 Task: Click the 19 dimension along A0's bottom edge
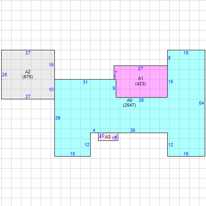click(186, 154)
